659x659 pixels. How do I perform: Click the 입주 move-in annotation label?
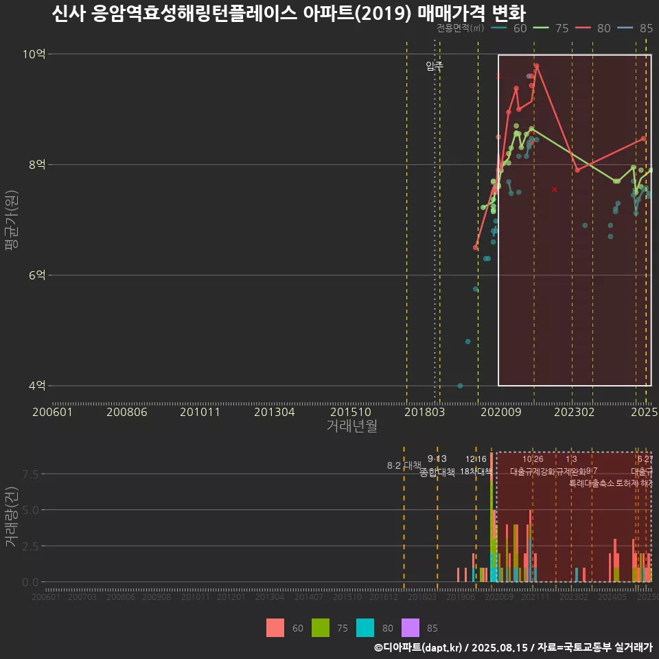[434, 66]
